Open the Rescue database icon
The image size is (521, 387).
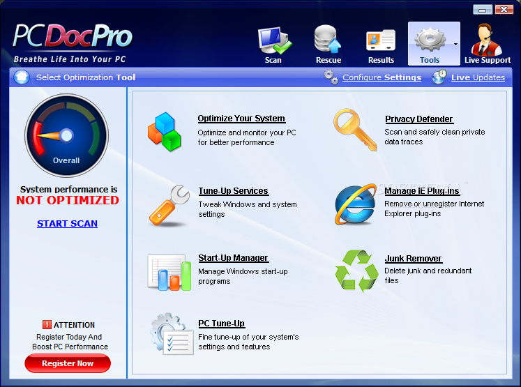pos(328,39)
